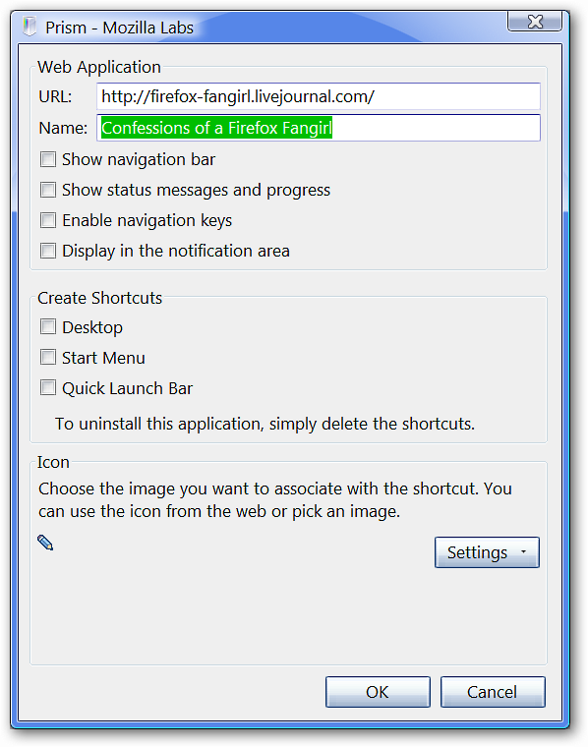This screenshot has height=747, width=588.
Task: Click the small arrow on Settings button
Action: click(x=523, y=551)
